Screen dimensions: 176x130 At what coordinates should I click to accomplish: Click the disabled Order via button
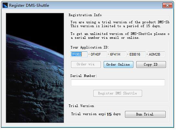86,64
